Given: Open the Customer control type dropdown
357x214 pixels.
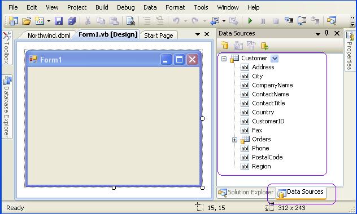Looking at the screenshot, I should pos(275,59).
